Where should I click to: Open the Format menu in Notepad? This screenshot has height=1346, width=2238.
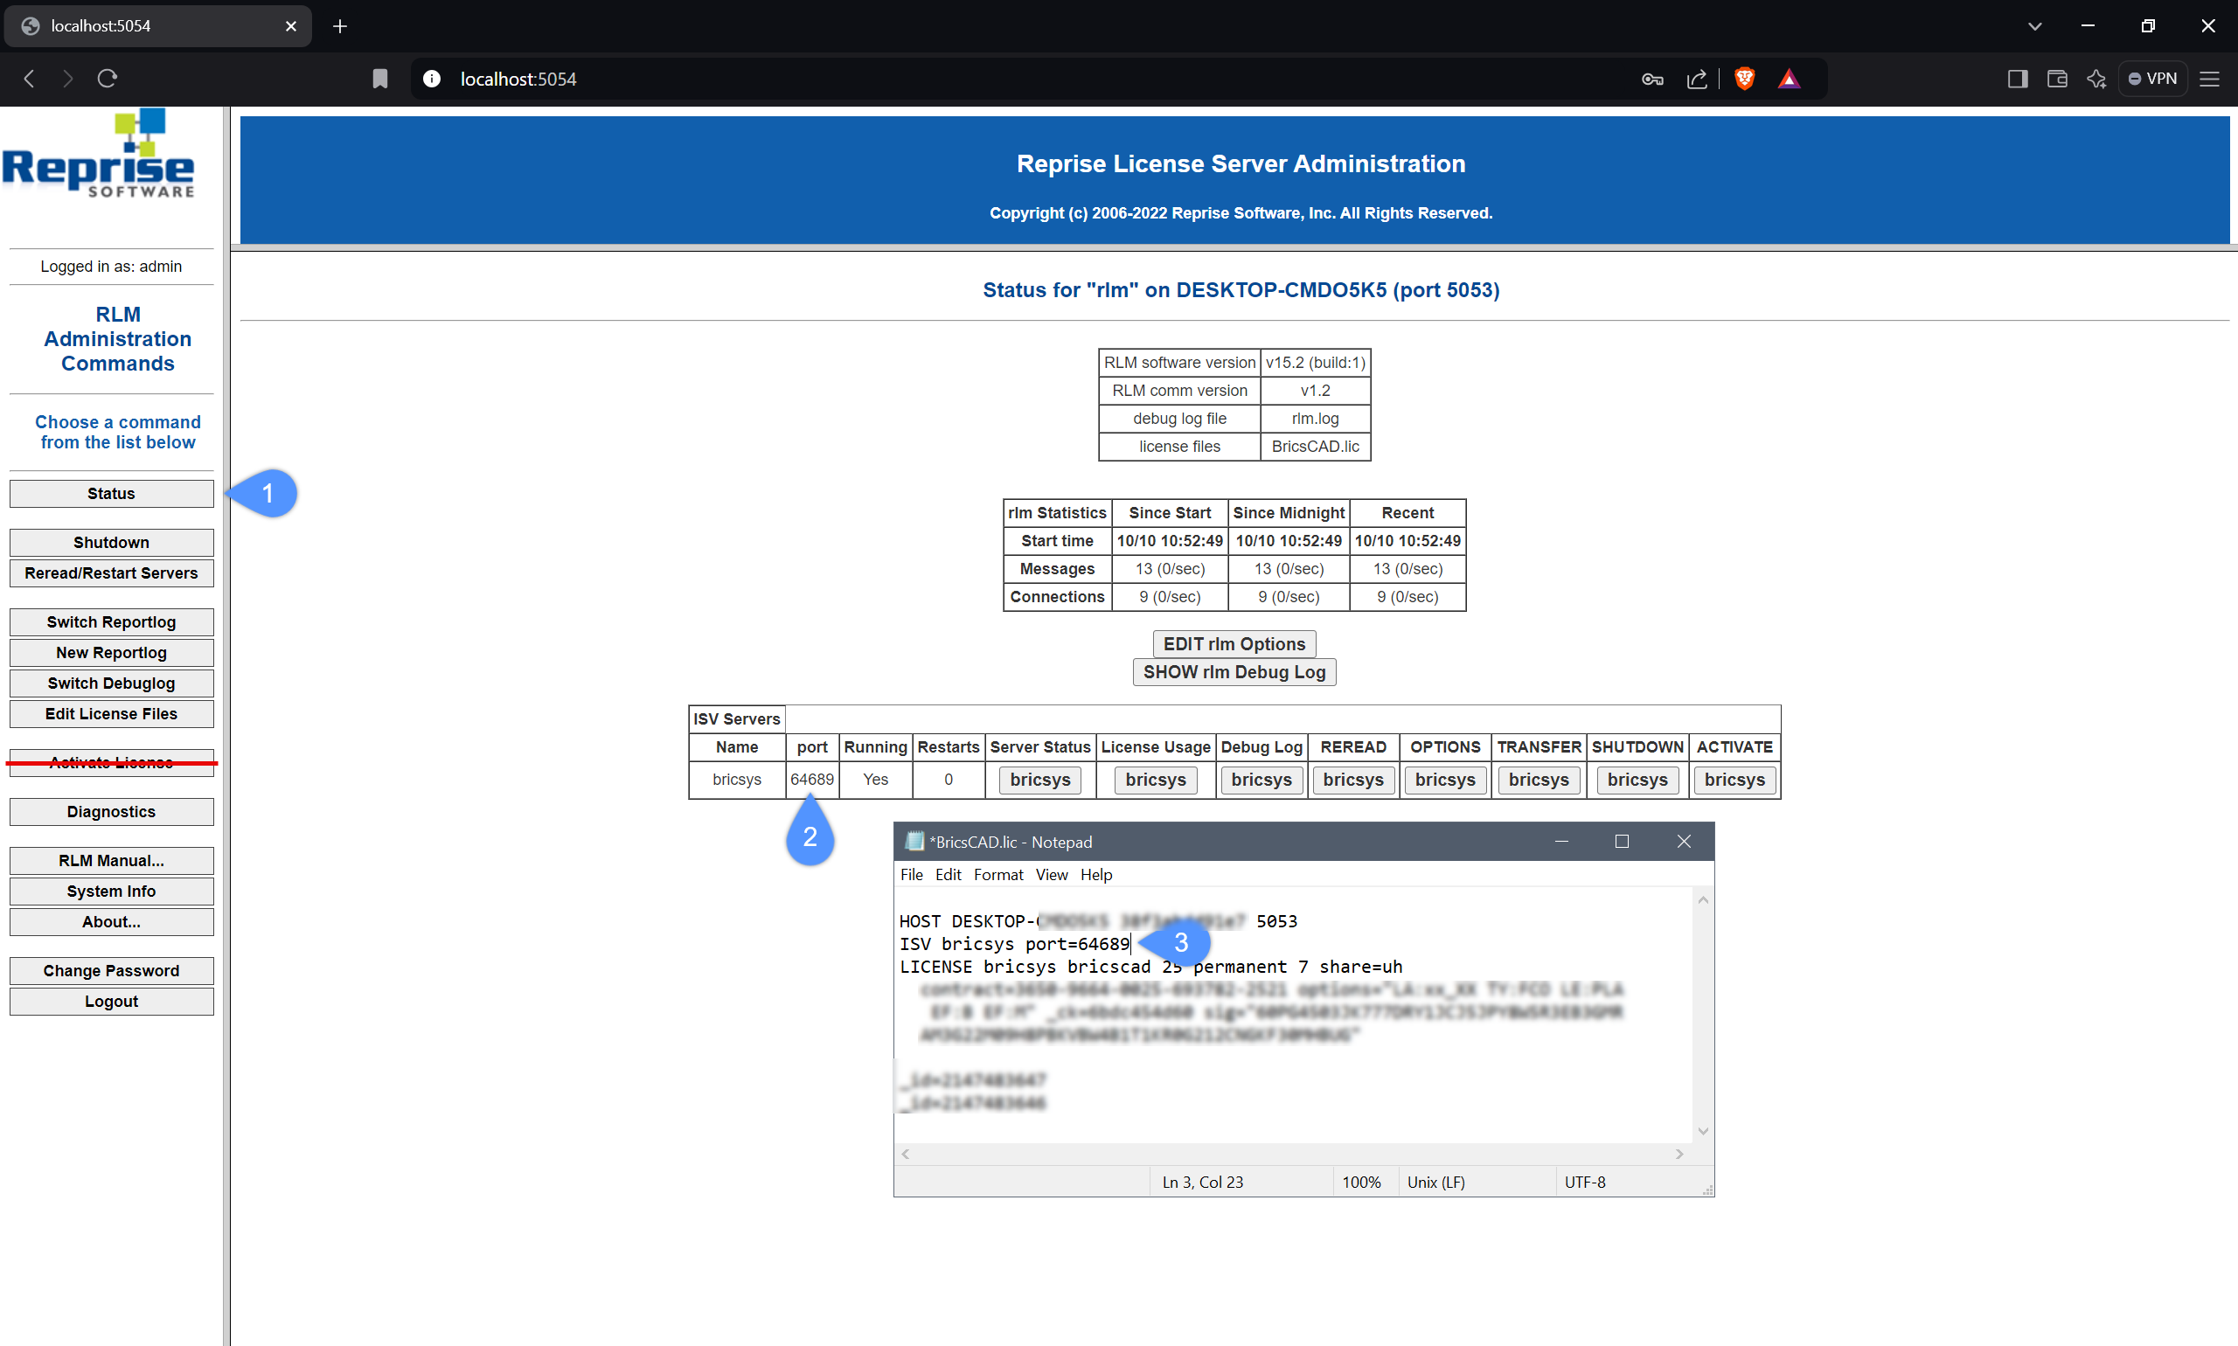pos(997,874)
